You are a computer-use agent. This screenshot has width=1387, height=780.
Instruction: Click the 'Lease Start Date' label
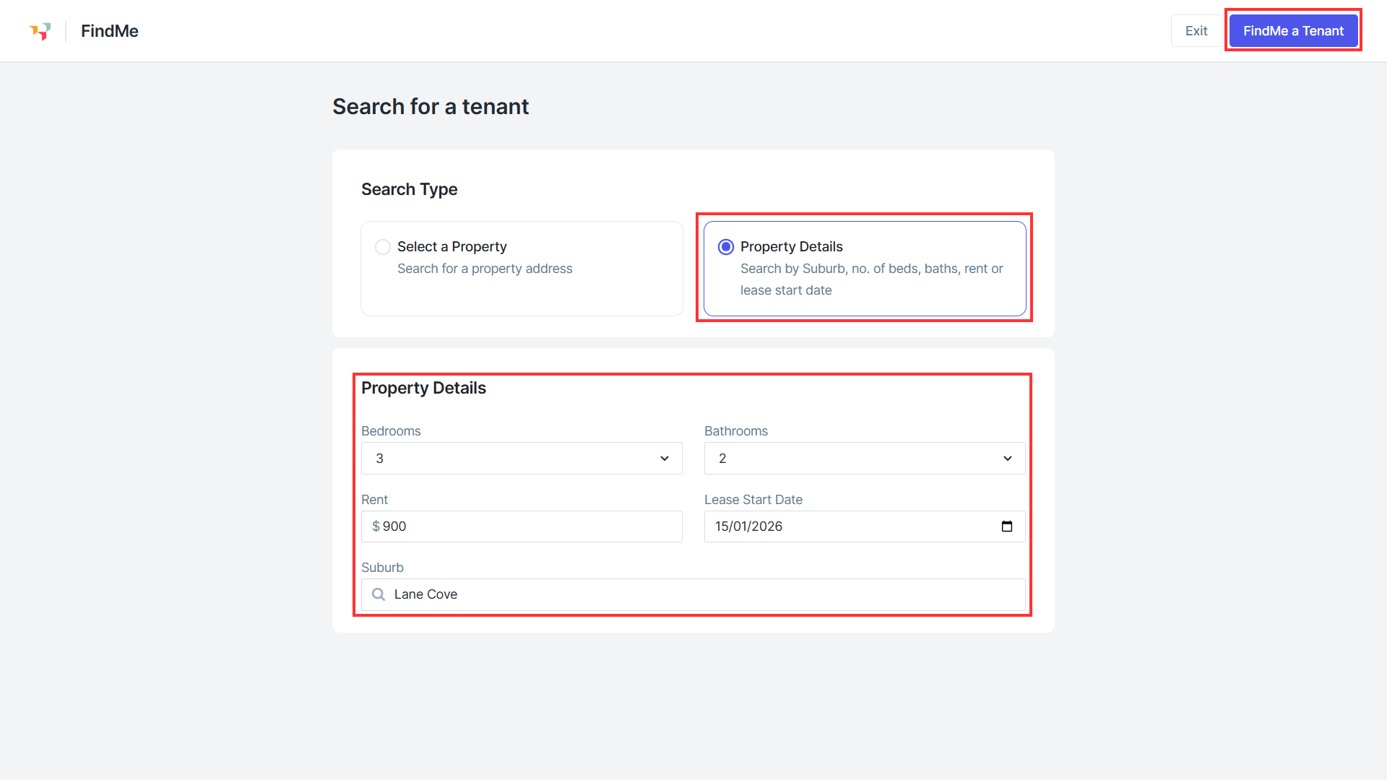[753, 500]
